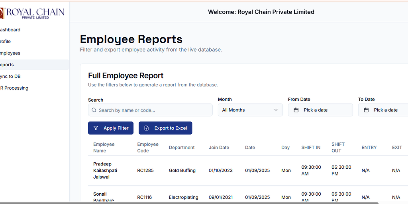Click employee code RC1116
408x204 pixels.
click(145, 197)
